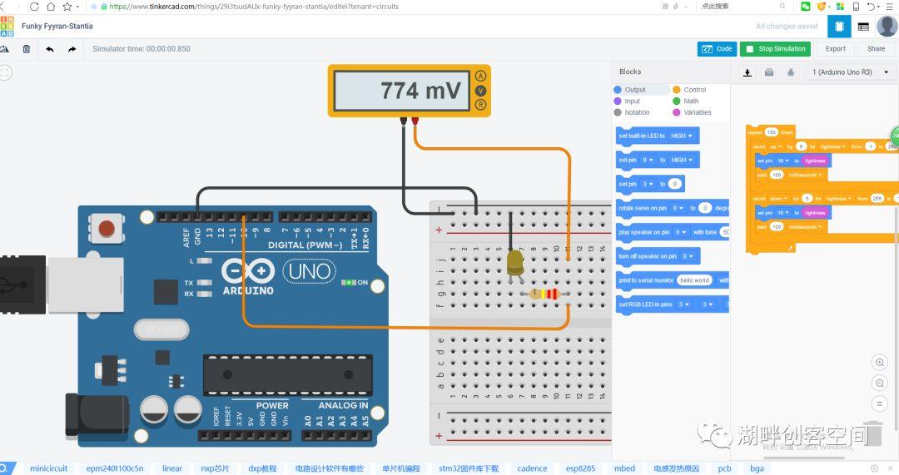Click the pcb link in bottom bar

(x=725, y=468)
